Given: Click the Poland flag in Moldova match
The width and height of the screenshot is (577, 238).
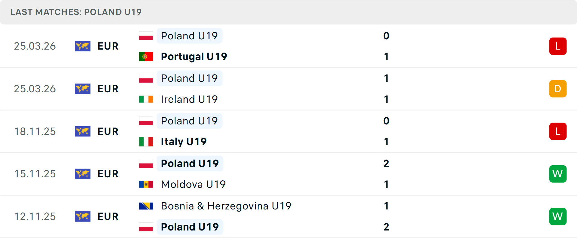Looking at the screenshot, I should [146, 163].
